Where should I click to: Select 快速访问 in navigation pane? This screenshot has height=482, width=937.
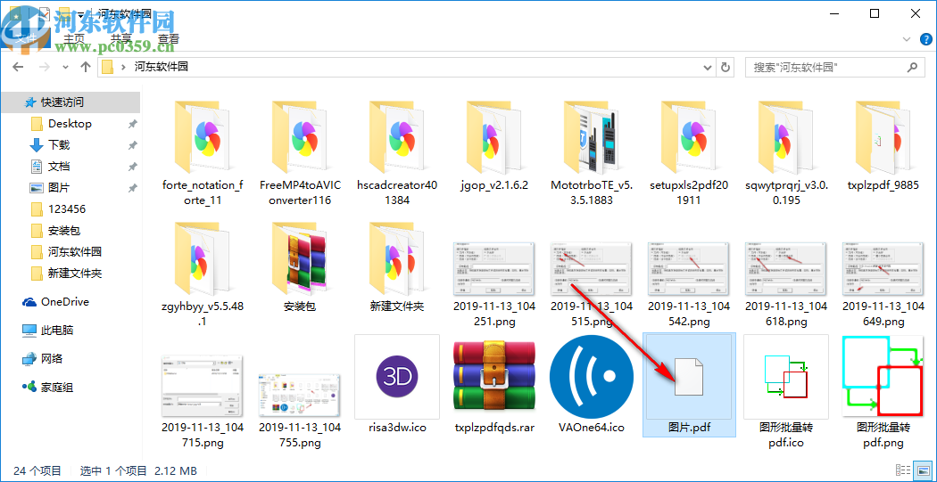[70, 102]
